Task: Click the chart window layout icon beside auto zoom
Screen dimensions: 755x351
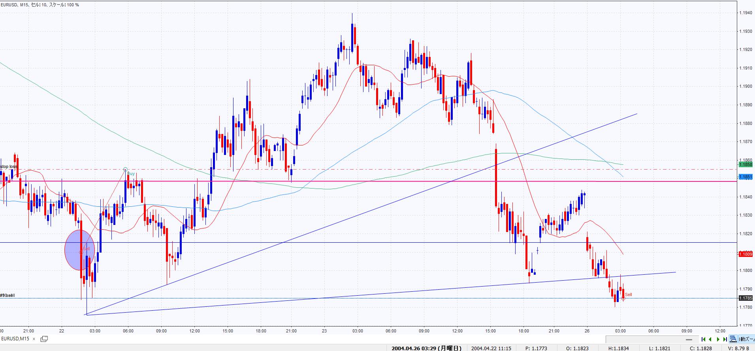Action: click(733, 339)
